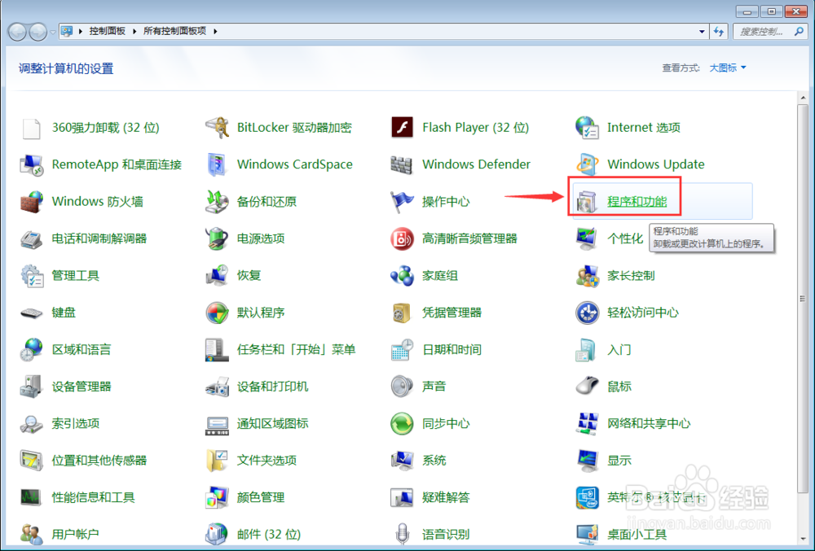The height and width of the screenshot is (551, 815).
Task: Open the 同步中心 green icon
Action: coord(402,424)
